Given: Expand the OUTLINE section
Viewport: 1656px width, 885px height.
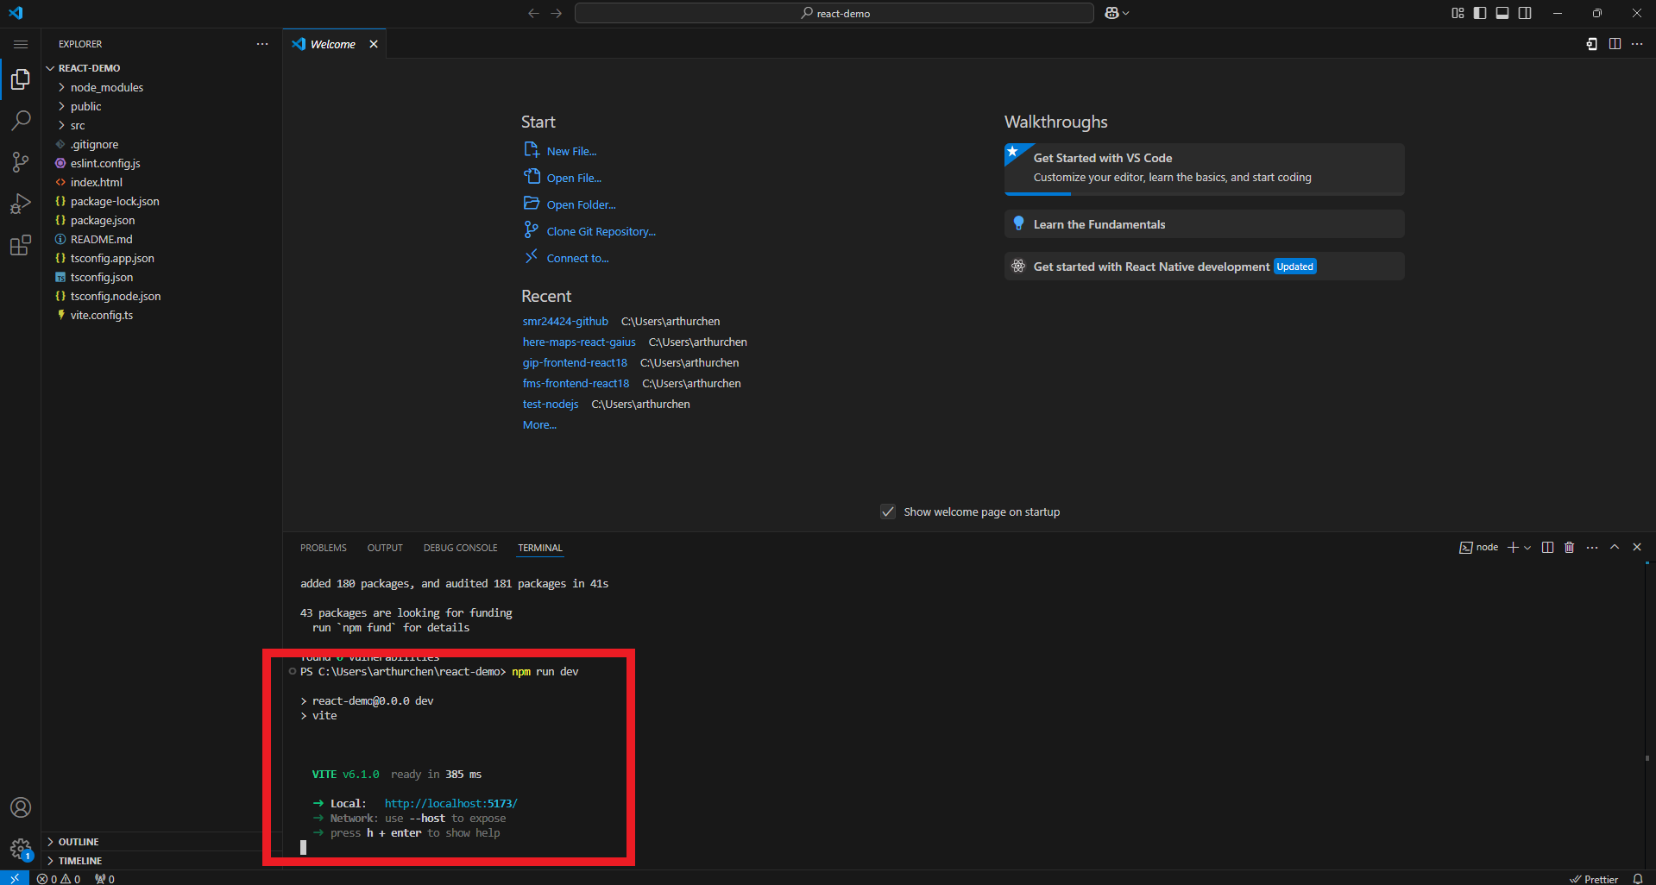Looking at the screenshot, I should [x=162, y=842].
